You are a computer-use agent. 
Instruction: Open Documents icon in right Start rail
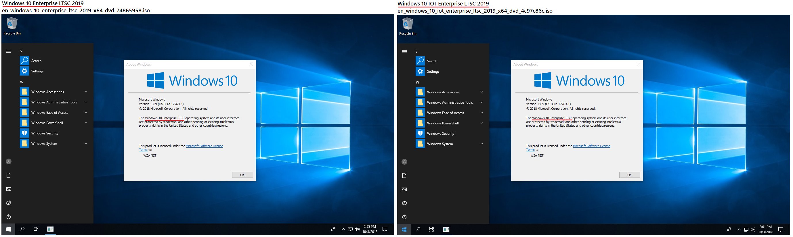click(404, 176)
